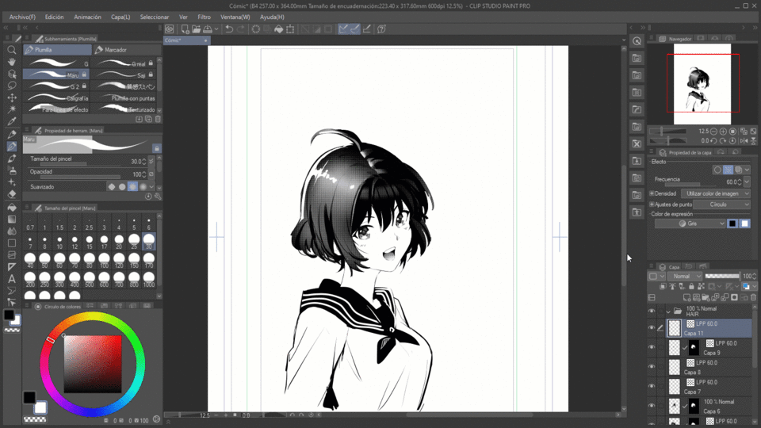Select brush size 50 preset

[x=44, y=260]
